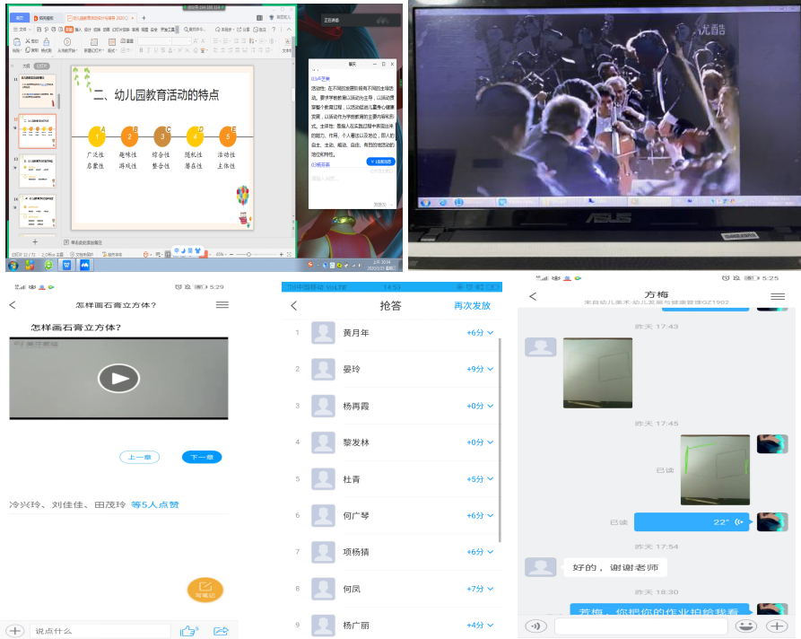Tap the thumbs-up like icon in the course app
The width and height of the screenshot is (801, 639).
pyautogui.click(x=187, y=630)
